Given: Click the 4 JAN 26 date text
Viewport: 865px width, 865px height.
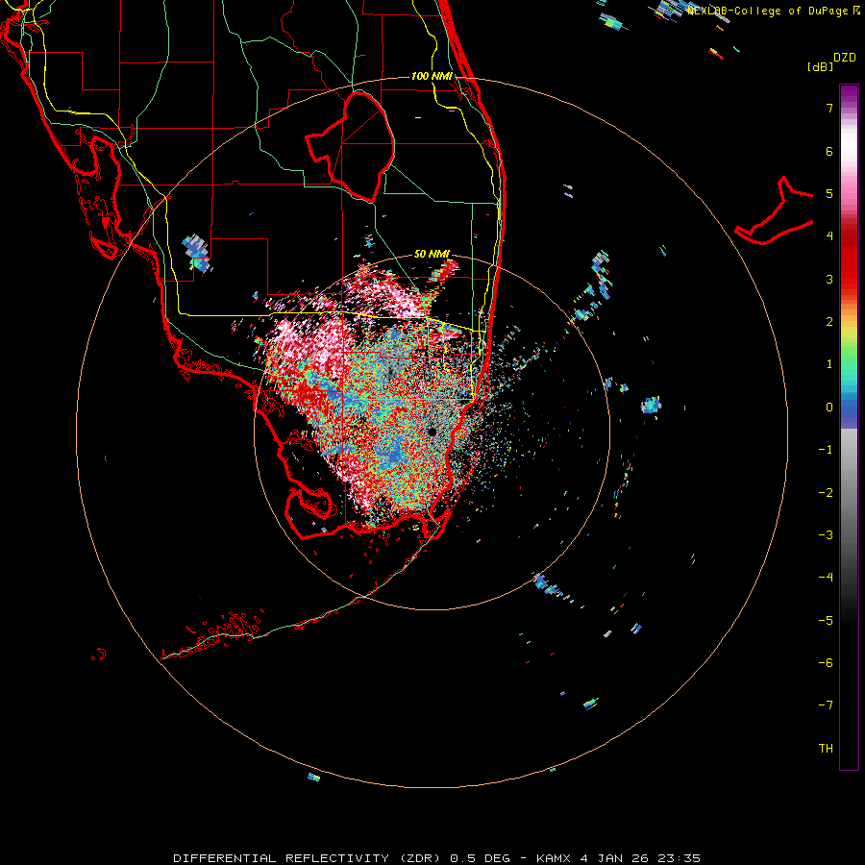Looking at the screenshot, I should click(x=614, y=858).
